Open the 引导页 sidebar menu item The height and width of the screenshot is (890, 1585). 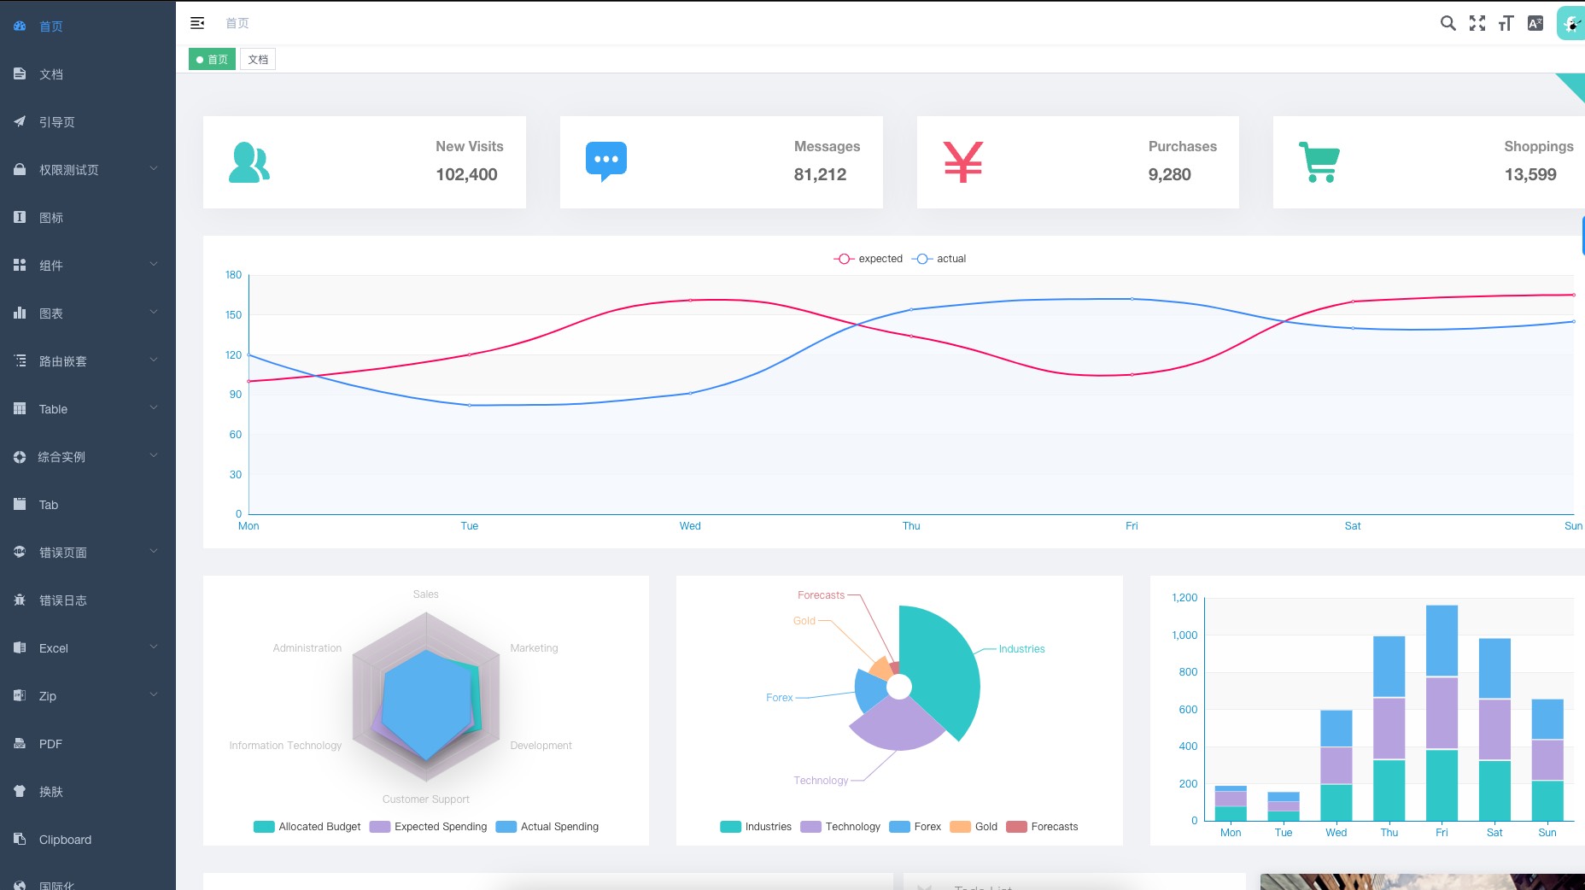[x=88, y=122]
